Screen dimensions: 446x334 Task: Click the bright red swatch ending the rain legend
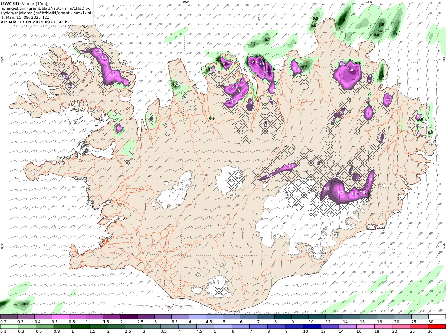pyautogui.click(x=437, y=326)
